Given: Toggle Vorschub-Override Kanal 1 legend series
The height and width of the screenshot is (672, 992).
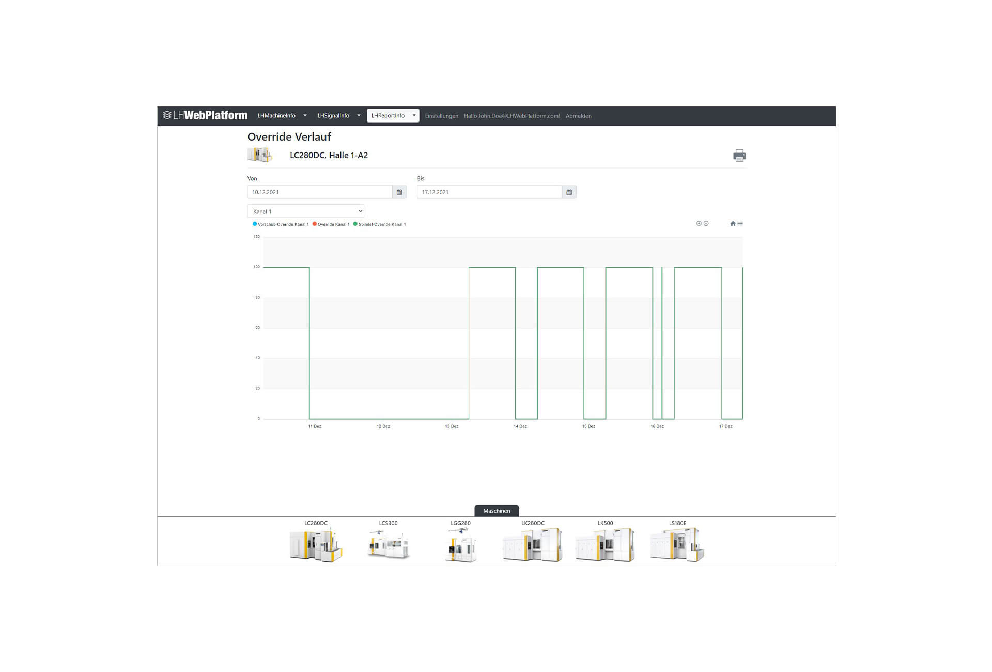Looking at the screenshot, I should click(x=282, y=224).
